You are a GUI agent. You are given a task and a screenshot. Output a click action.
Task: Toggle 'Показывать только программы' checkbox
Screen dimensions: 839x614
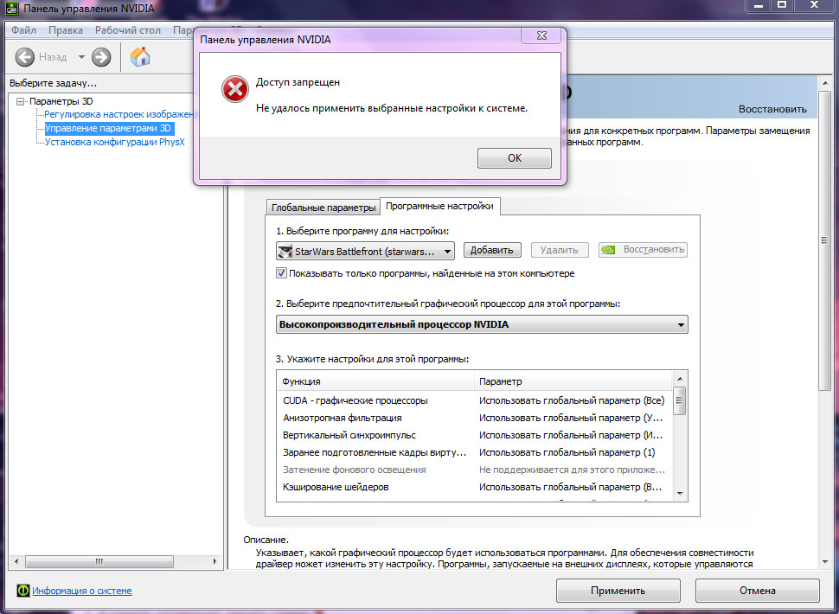pos(281,273)
